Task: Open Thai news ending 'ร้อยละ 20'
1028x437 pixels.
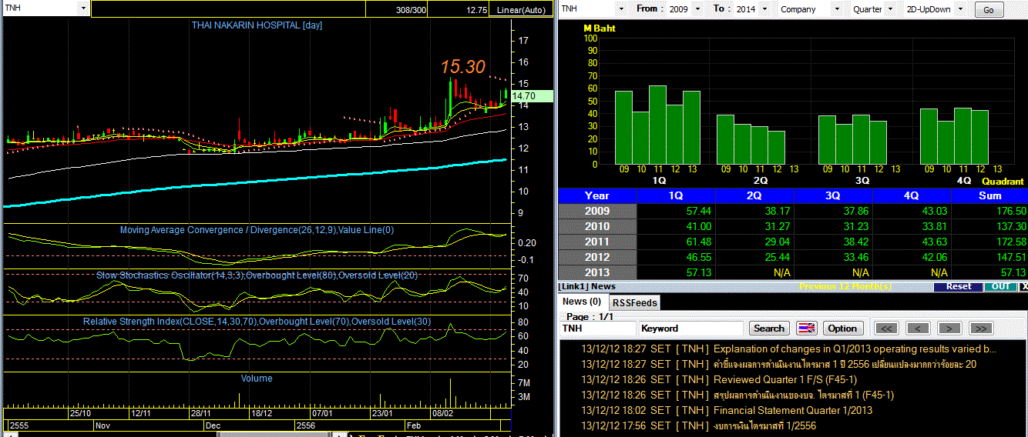Action: pyautogui.click(x=845, y=364)
